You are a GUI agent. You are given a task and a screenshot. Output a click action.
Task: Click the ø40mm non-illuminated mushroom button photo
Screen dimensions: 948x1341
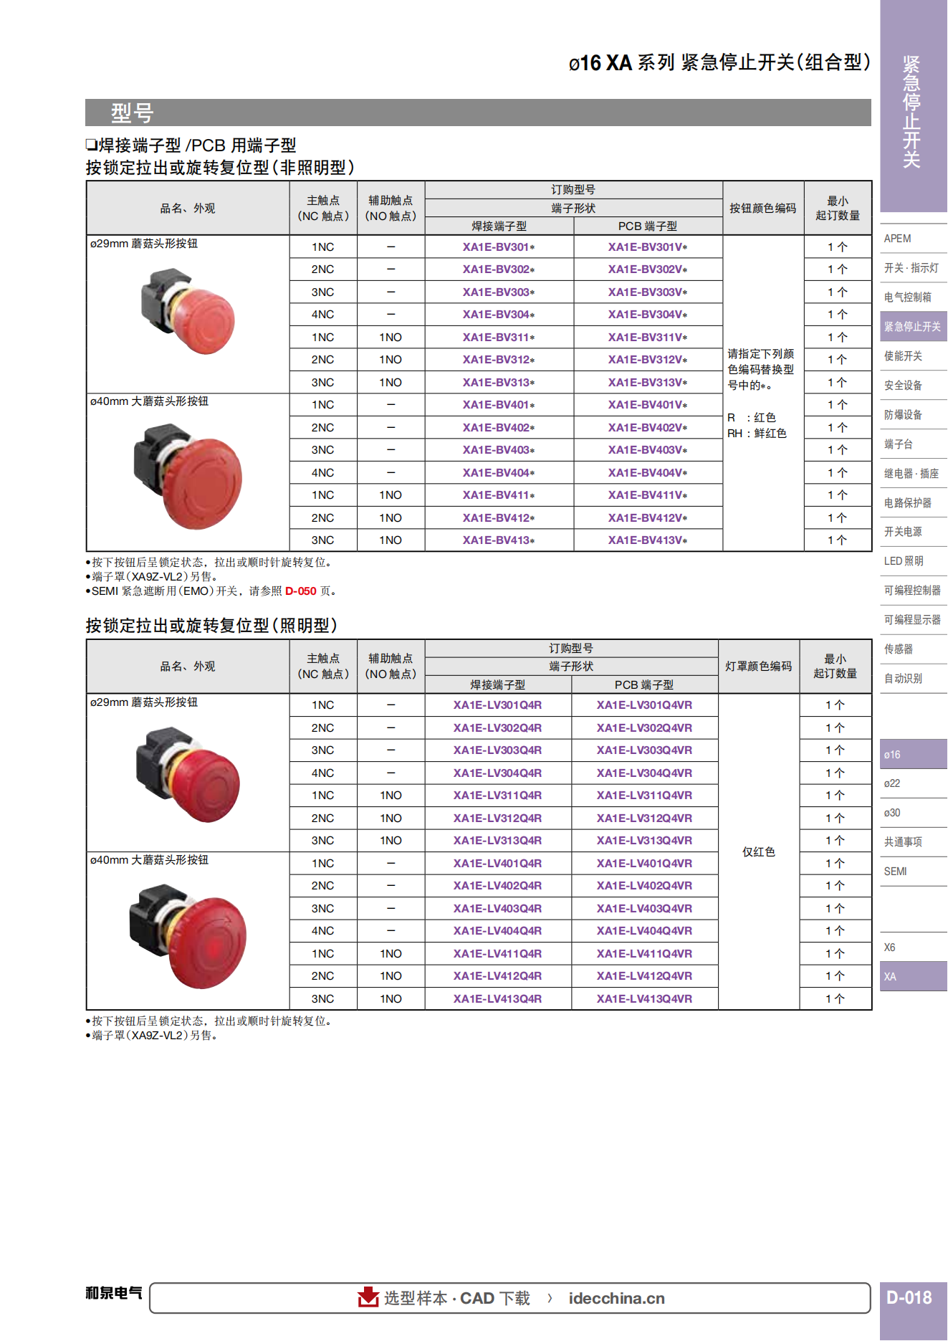coord(188,477)
